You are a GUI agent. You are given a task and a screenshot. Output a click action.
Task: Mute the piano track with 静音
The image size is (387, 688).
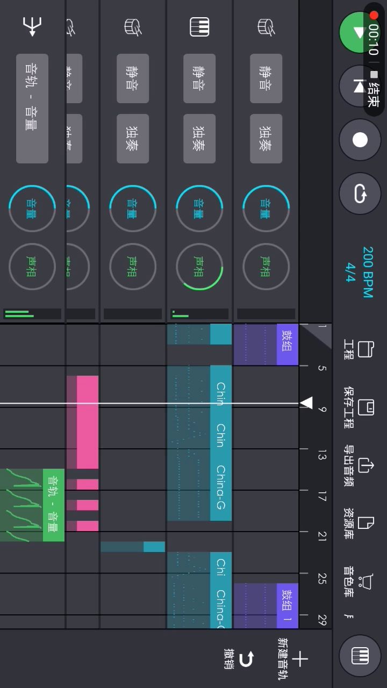[x=199, y=78]
